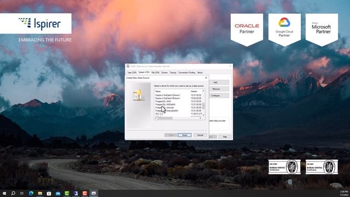Image resolution: width=350 pixels, height=197 pixels.
Task: Open the Windows Start menu
Action: point(4,193)
